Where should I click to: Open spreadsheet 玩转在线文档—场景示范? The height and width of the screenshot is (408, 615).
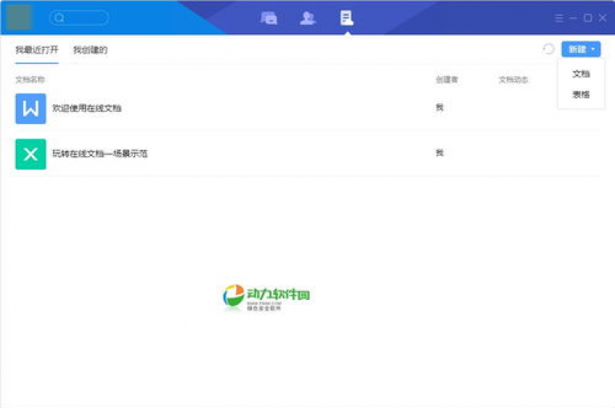coord(99,154)
